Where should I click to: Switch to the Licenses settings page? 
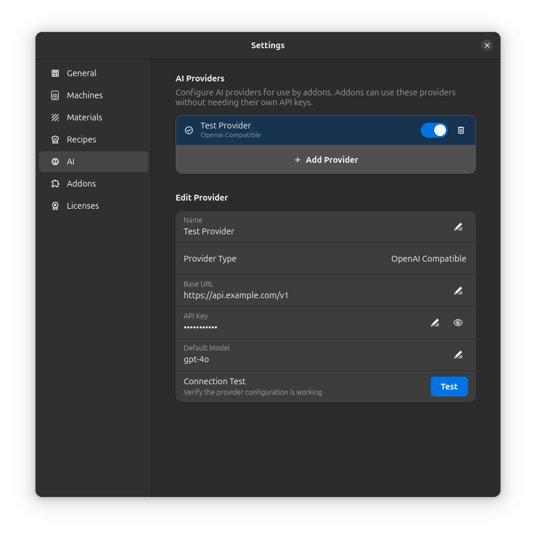[x=83, y=206]
